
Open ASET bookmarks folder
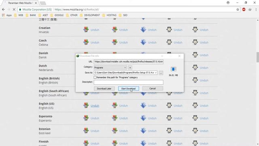43,15
